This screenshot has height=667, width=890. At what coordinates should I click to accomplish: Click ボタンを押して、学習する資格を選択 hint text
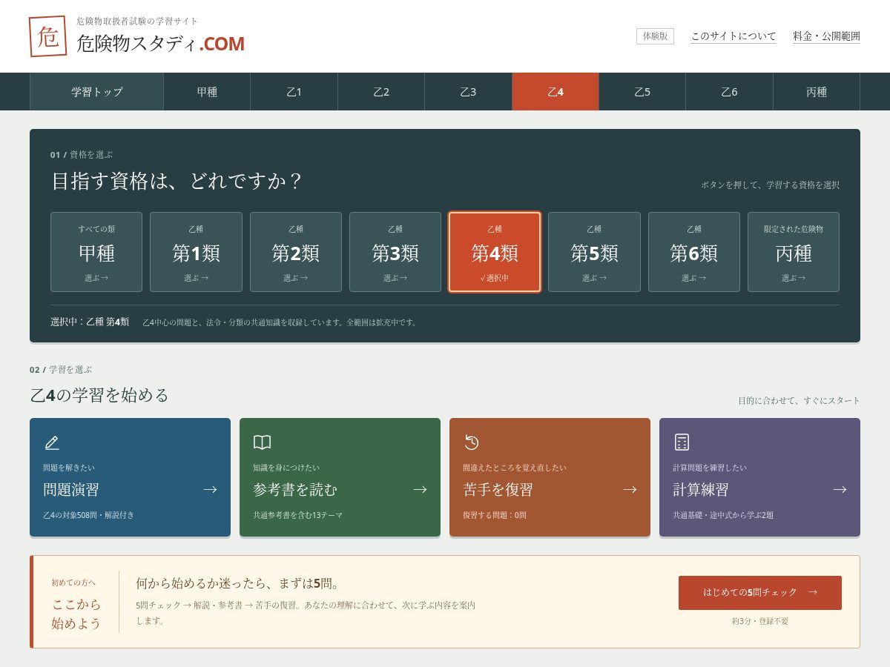(x=771, y=185)
